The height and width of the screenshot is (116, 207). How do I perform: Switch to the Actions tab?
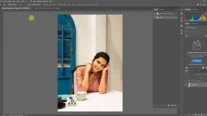(x=162, y=9)
